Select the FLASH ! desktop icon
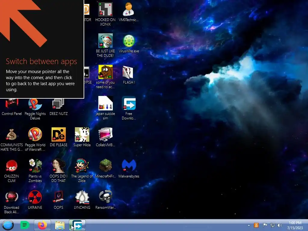Image resolution: width=308 pixels, height=231 pixels. point(128,72)
